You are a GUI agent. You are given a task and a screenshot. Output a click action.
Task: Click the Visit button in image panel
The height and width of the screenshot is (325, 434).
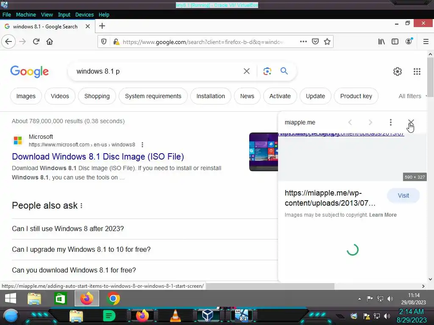[x=403, y=196]
